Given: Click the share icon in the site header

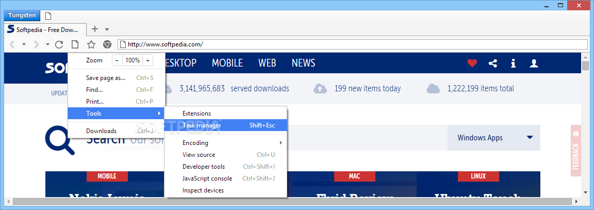Looking at the screenshot, I should pos(492,63).
